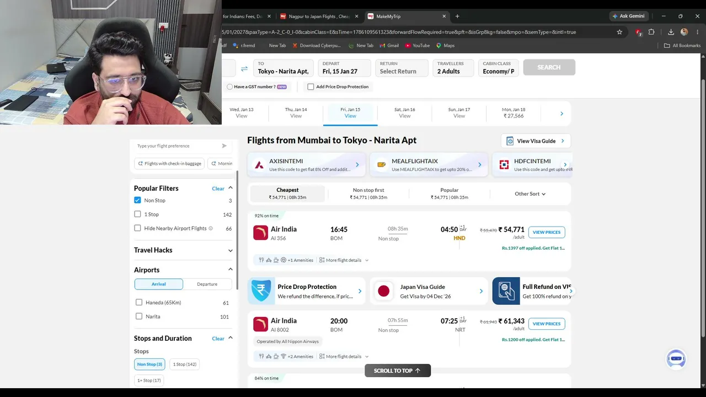Check Hide Nearby Airport Flights checkbox

(x=137, y=228)
